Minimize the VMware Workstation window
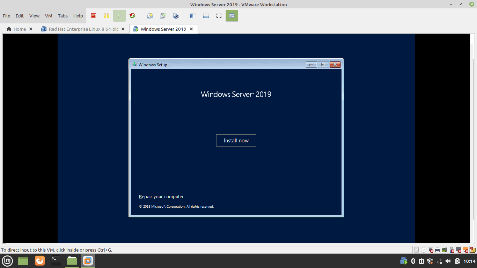This screenshot has width=477, height=268. 452,4
